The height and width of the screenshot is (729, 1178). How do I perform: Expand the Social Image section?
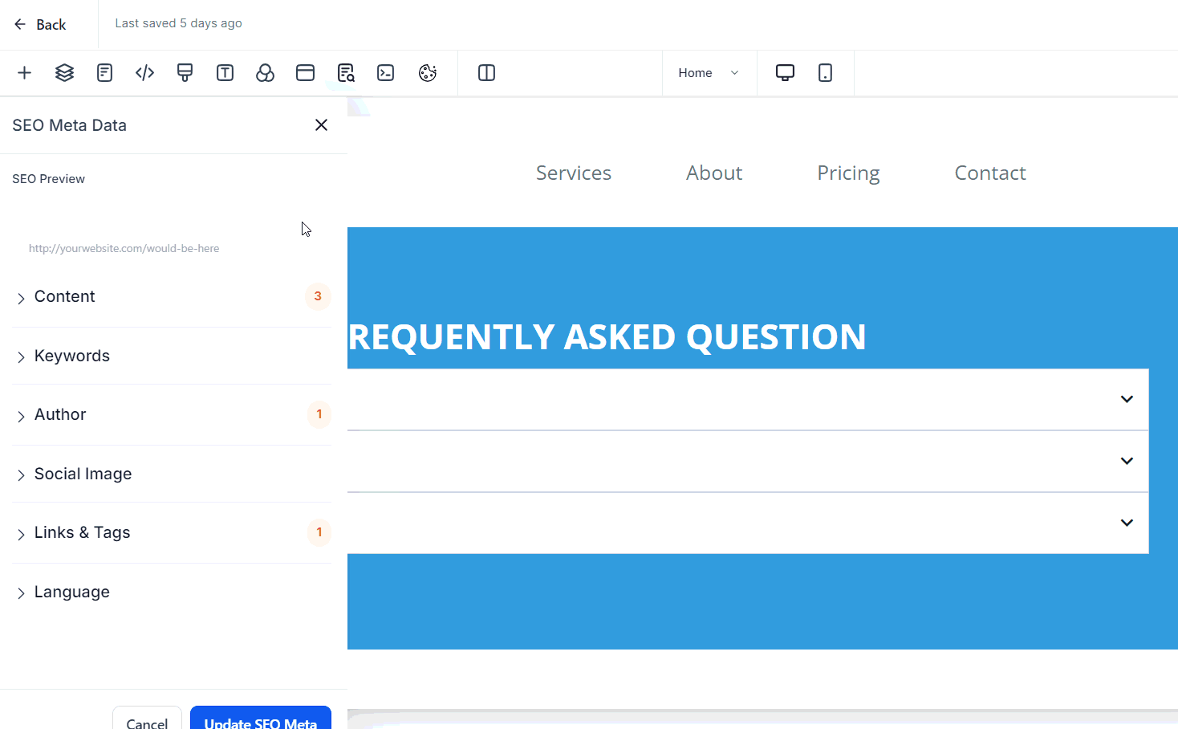tap(83, 474)
